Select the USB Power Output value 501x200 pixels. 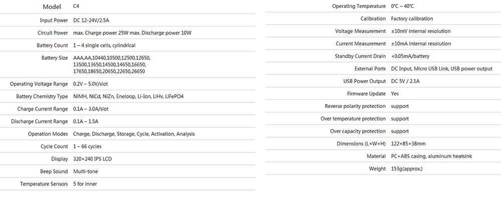click(405, 81)
